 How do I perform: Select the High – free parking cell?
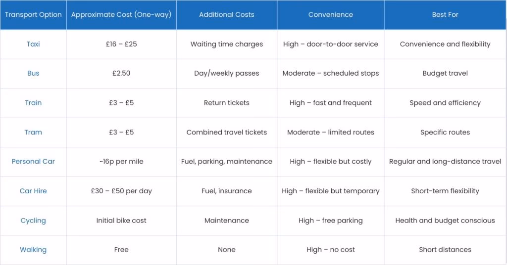331,221
